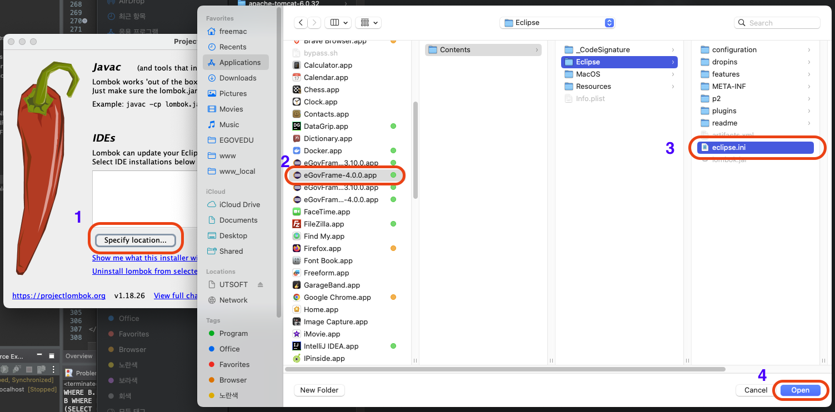This screenshot has height=412, width=835.
Task: Open the grouping options dropdown
Action: pyautogui.click(x=368, y=23)
